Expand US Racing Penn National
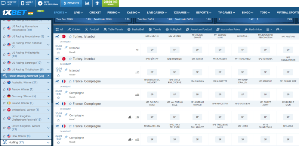299x146 pixels. [48, 45]
